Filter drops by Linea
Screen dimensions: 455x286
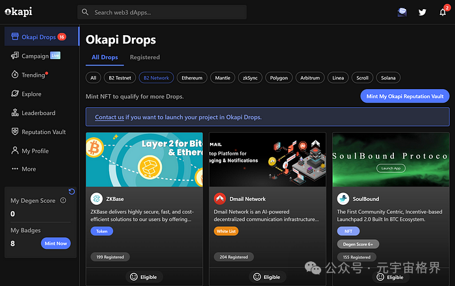pyautogui.click(x=338, y=78)
